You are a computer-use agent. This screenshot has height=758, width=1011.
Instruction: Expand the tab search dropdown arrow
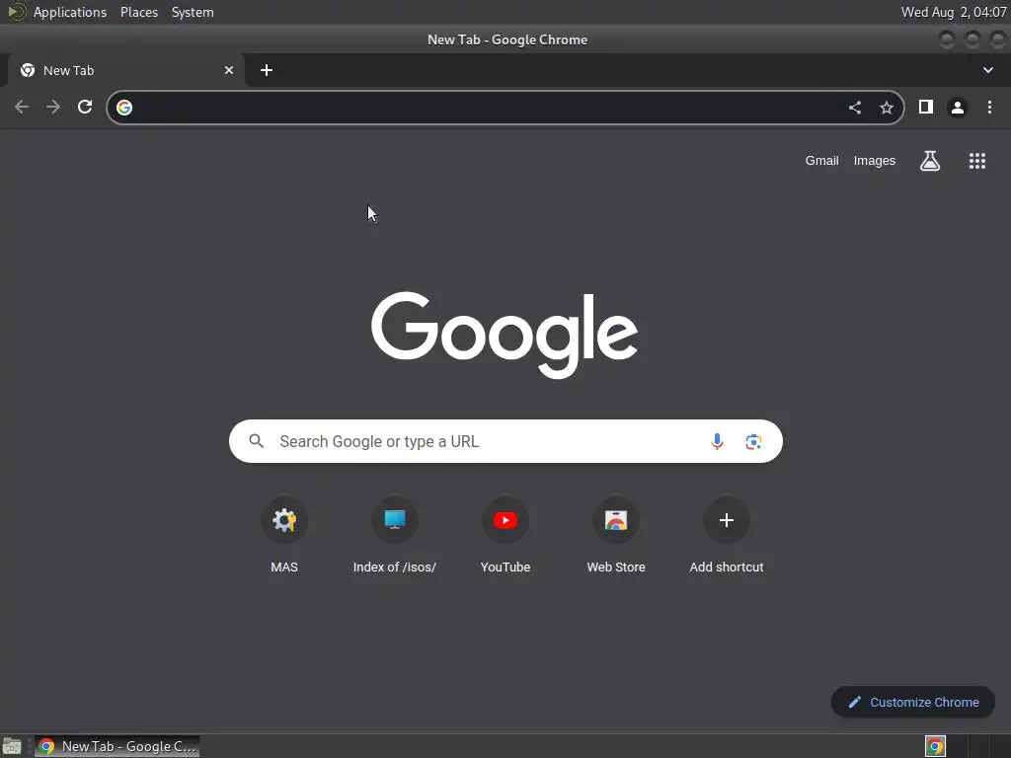tap(987, 70)
